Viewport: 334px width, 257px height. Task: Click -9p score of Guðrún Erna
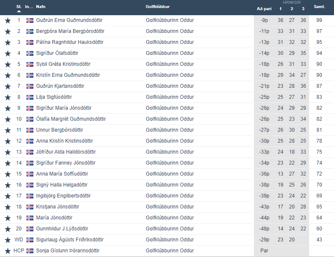click(264, 20)
